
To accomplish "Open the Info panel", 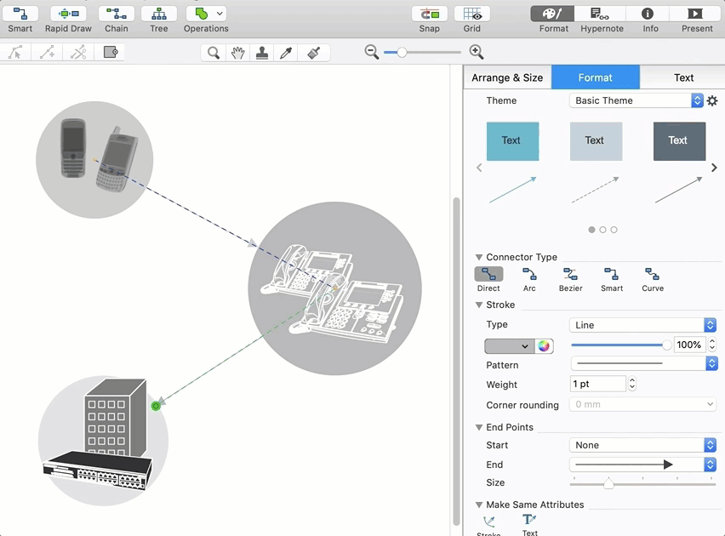I will pos(648,14).
